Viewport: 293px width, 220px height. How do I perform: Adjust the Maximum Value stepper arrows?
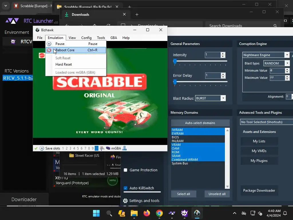tap(287, 78)
